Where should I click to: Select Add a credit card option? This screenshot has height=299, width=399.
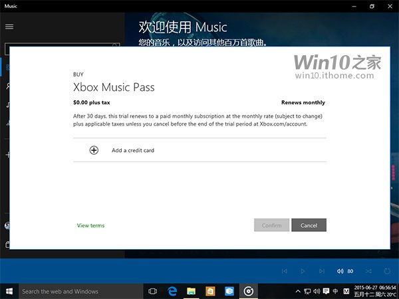pos(199,150)
